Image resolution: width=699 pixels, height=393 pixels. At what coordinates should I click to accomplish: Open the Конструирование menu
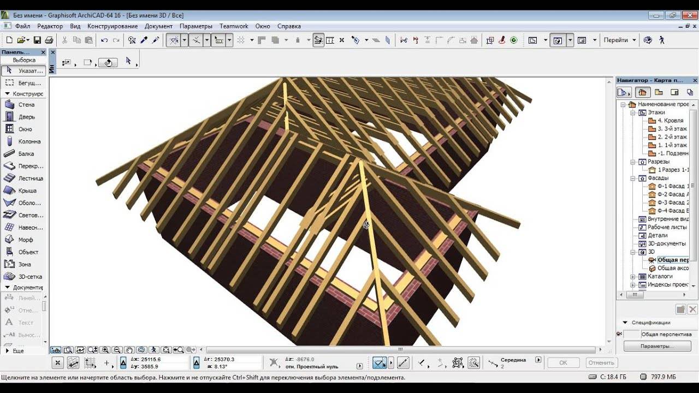point(112,26)
